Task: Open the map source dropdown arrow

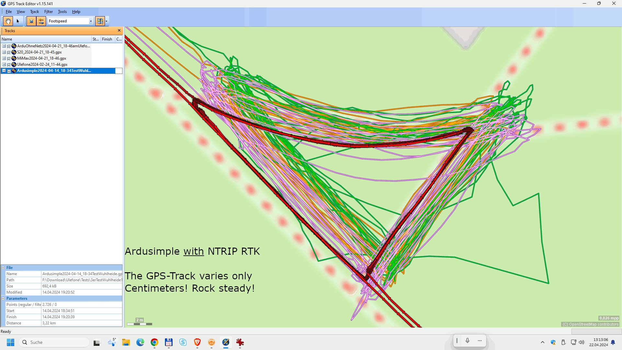Action: [107, 21]
